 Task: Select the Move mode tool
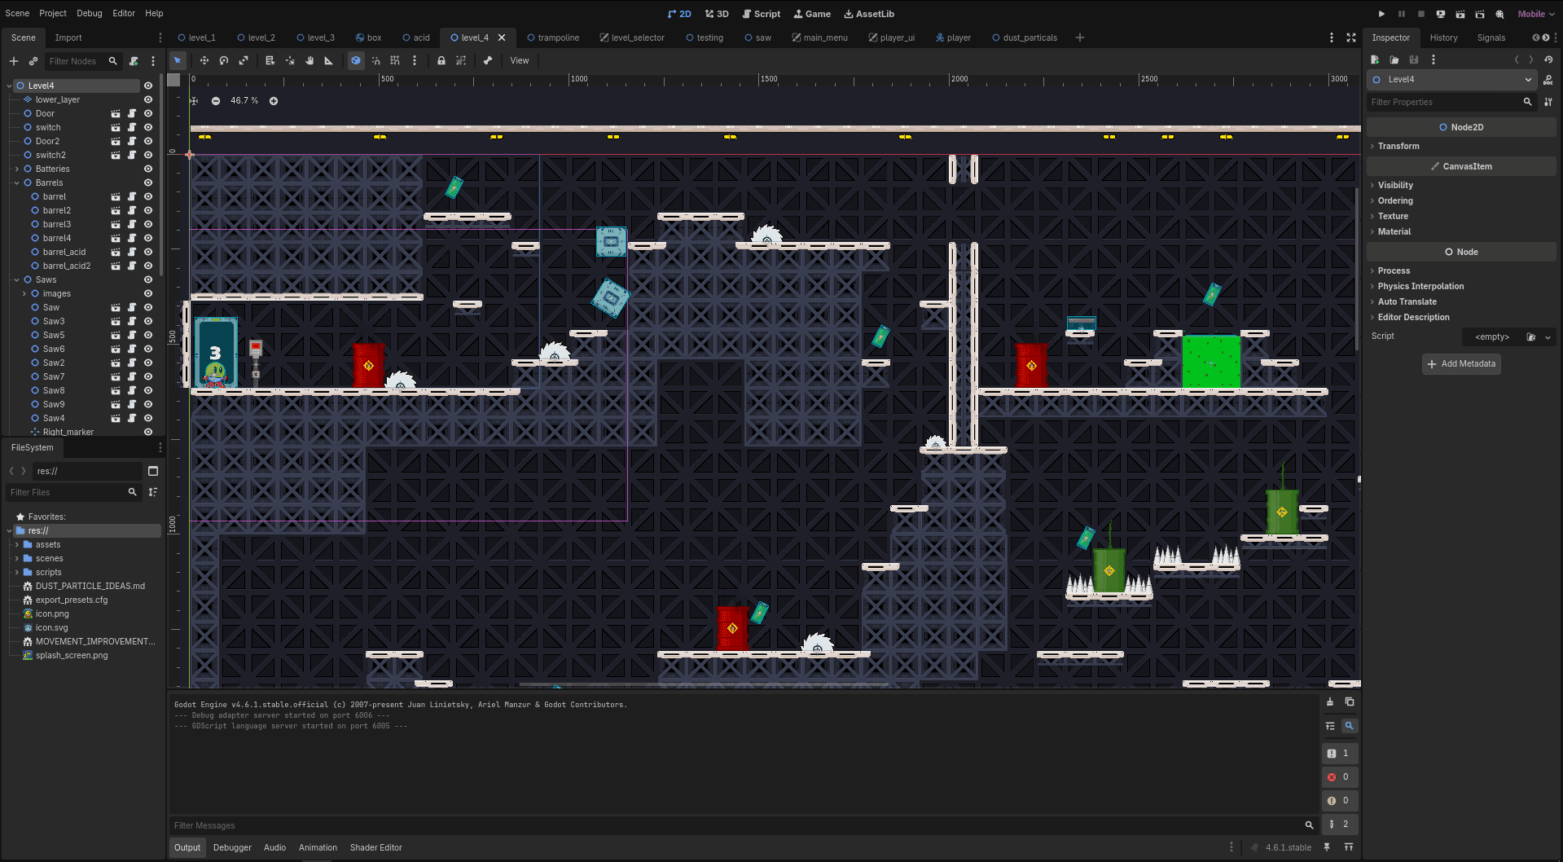pyautogui.click(x=204, y=60)
